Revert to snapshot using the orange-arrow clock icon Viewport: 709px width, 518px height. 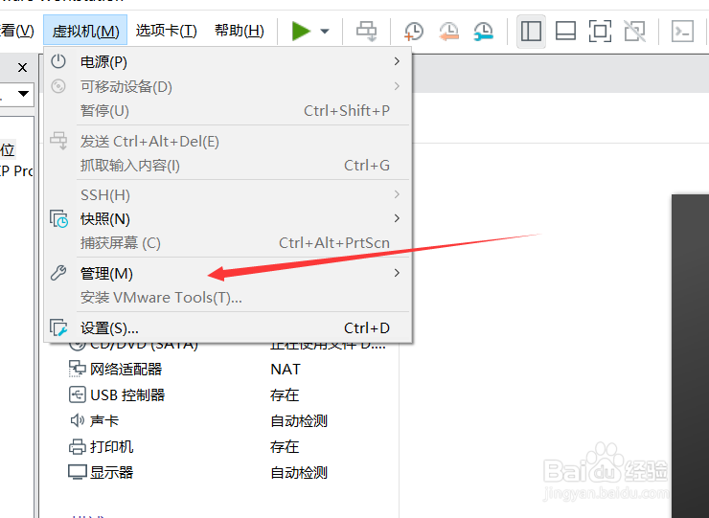tap(448, 32)
